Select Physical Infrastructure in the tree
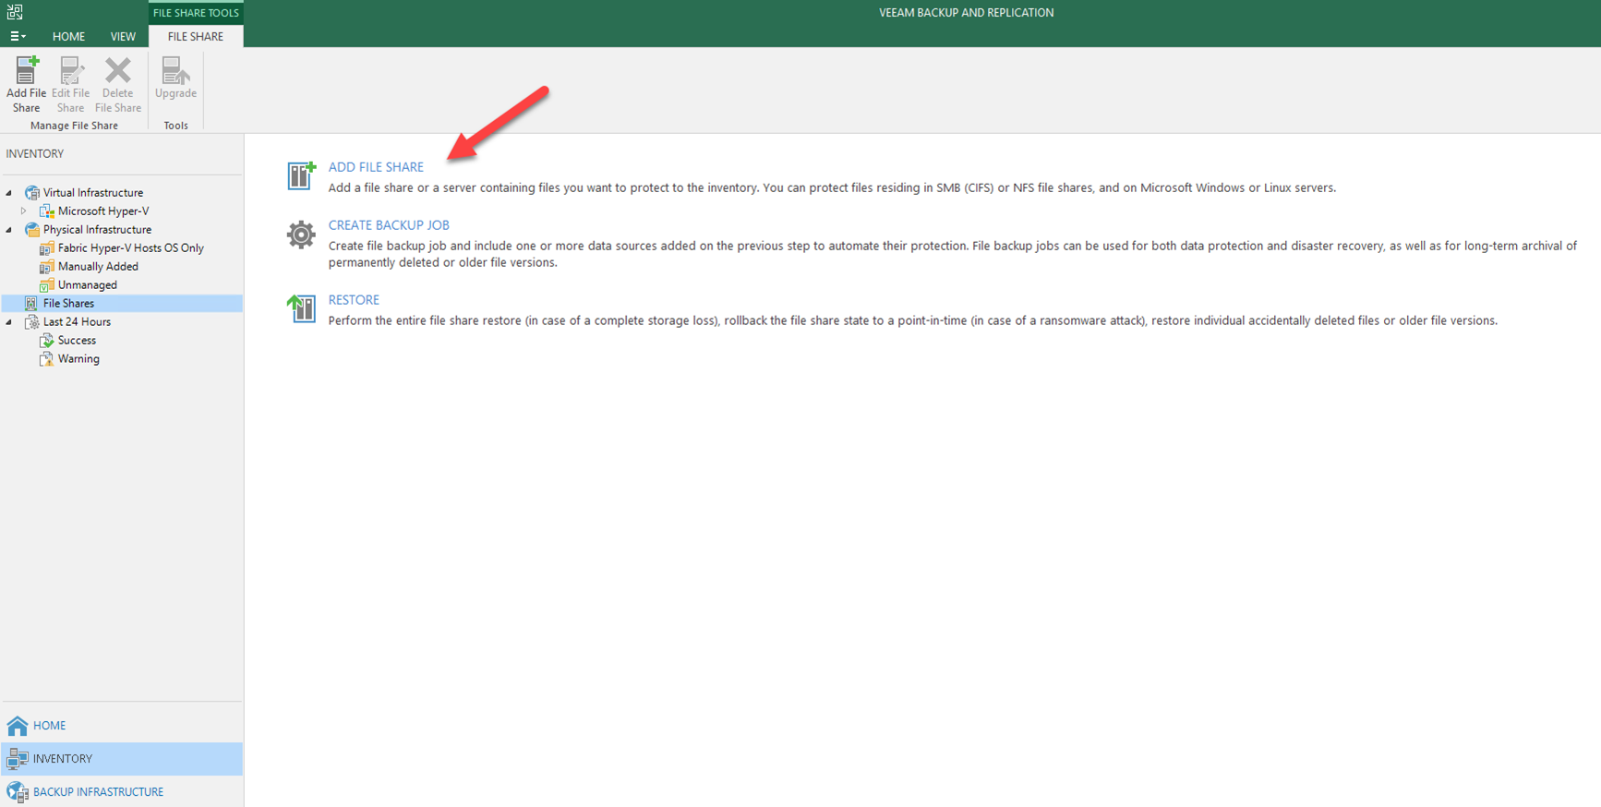The image size is (1601, 807). pos(97,230)
